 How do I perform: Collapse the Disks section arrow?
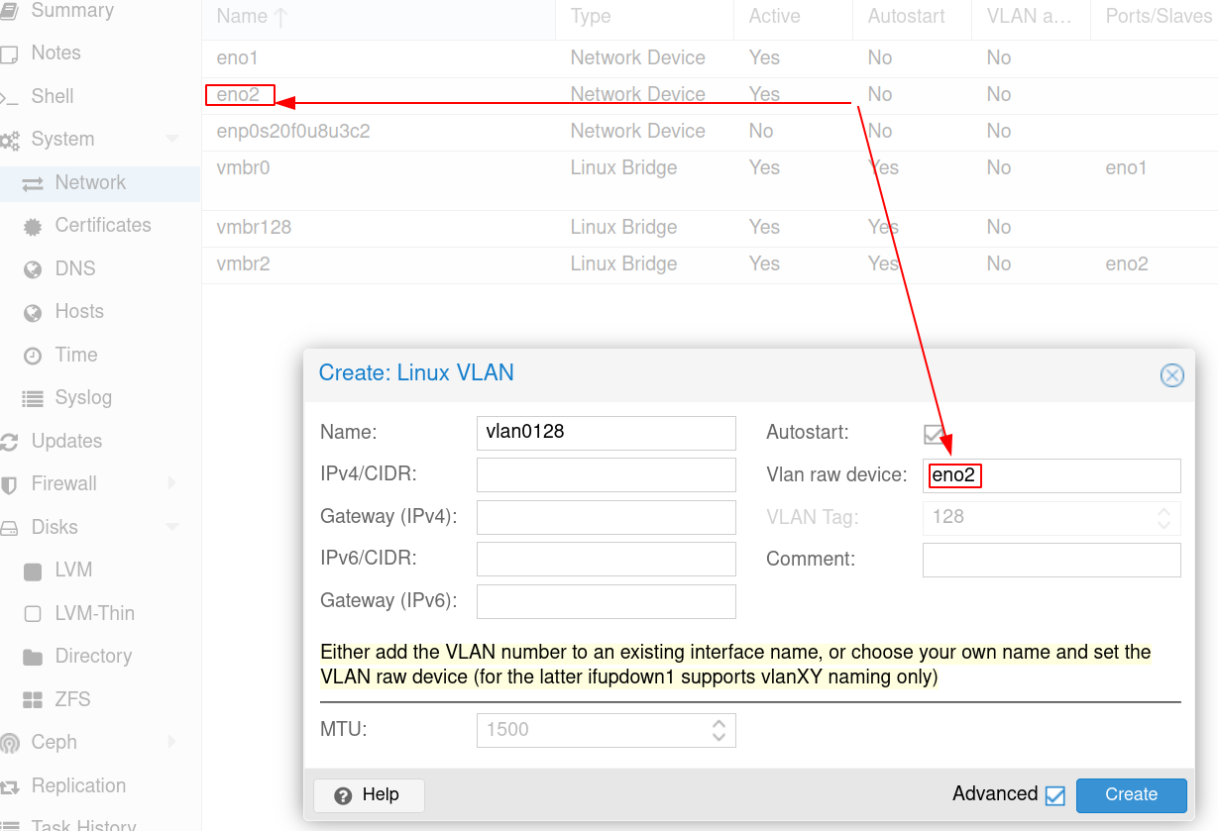[x=171, y=528]
